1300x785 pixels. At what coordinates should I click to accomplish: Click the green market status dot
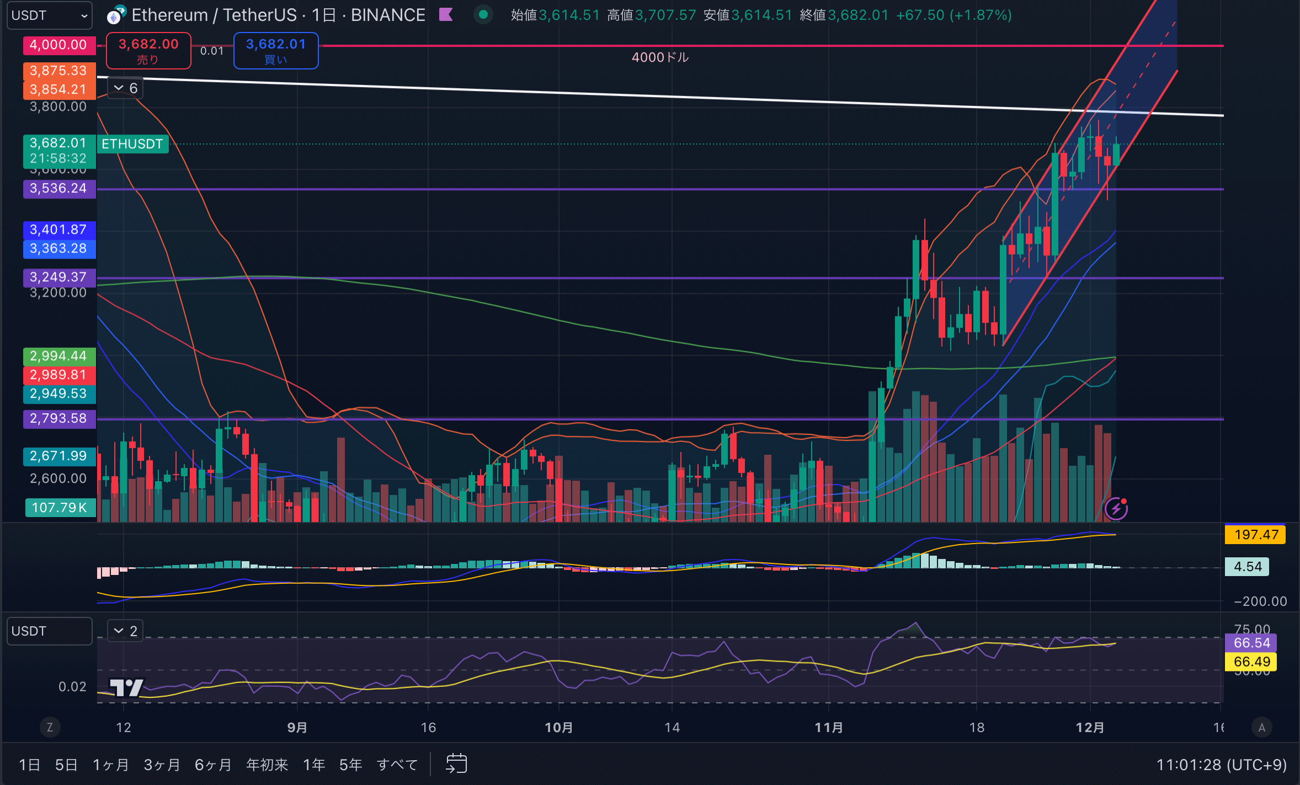click(x=483, y=15)
